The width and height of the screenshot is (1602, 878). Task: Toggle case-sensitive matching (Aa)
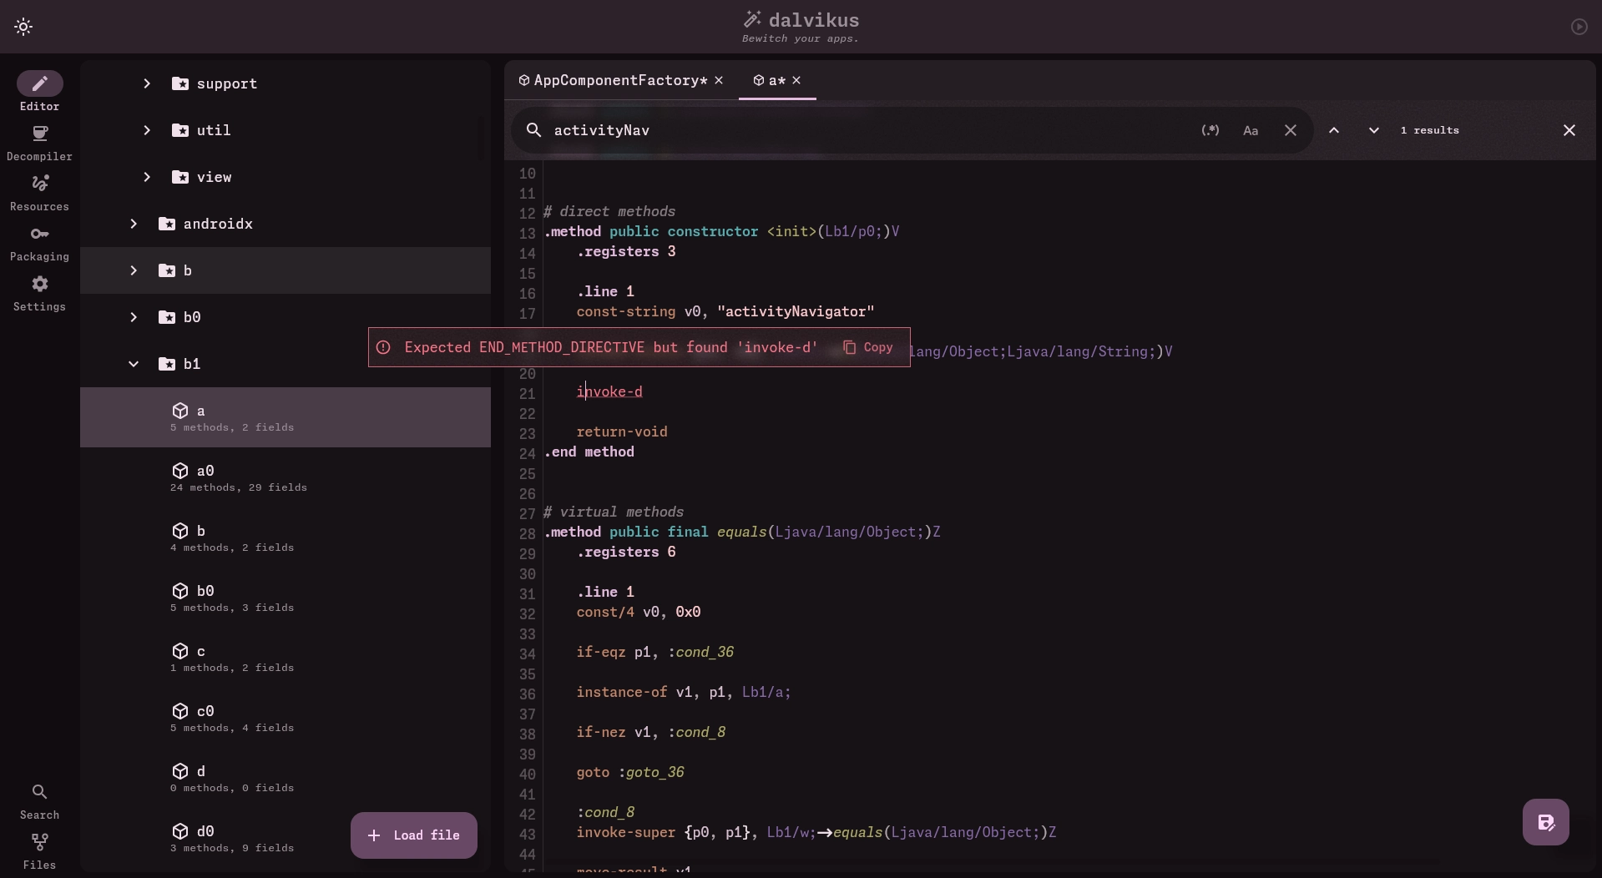[x=1250, y=130]
